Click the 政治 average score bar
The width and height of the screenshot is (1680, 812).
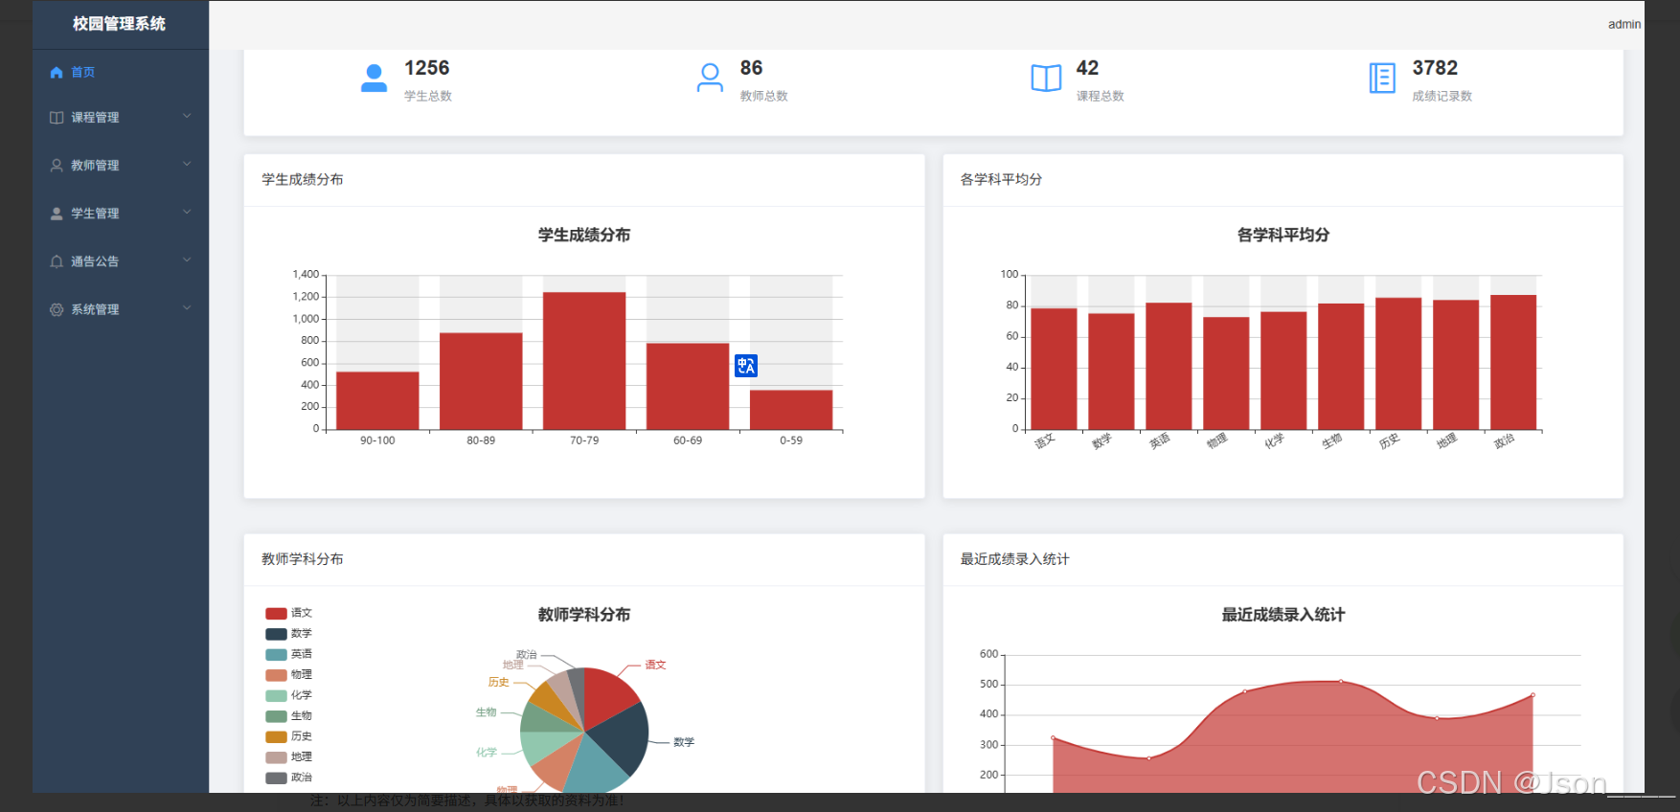tap(1513, 362)
